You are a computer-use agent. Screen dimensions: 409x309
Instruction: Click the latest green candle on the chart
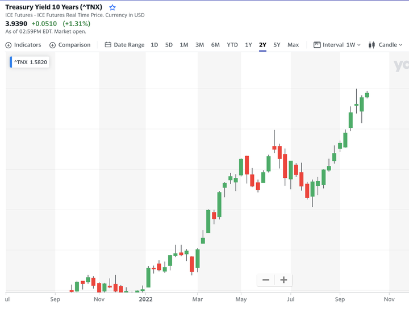(367, 95)
